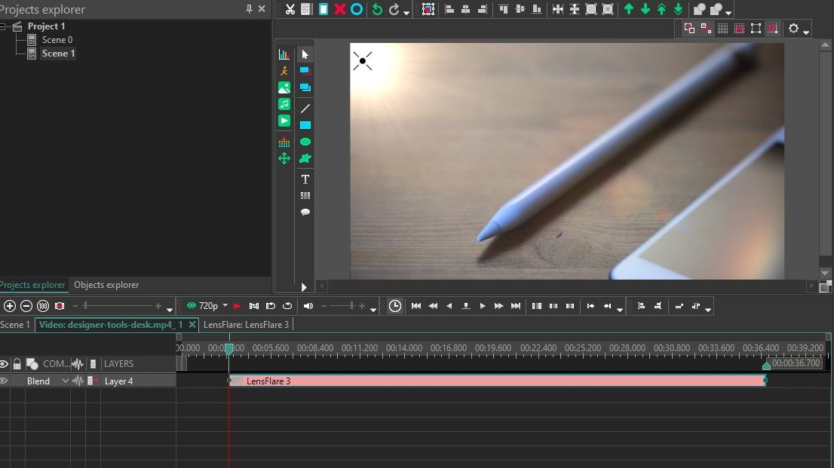The image size is (834, 468).
Task: Toggle visibility of Layer 4
Action: click(x=5, y=381)
